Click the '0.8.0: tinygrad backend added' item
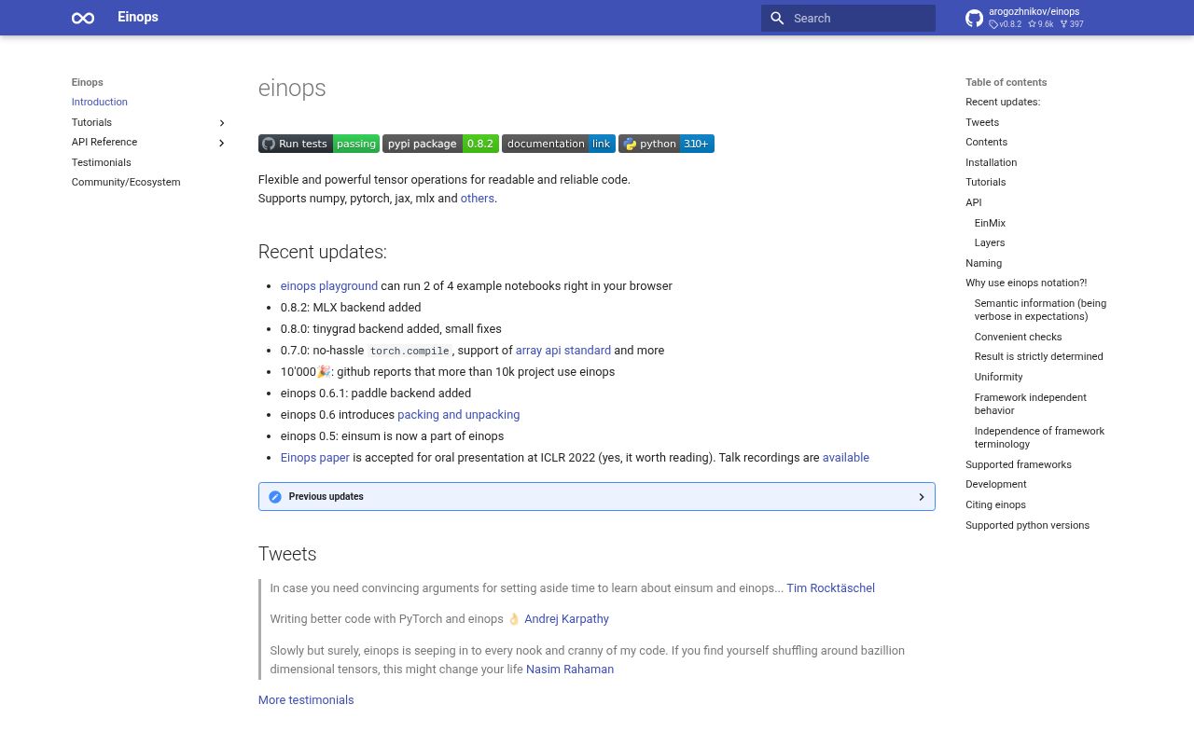1194x746 pixels. pos(391,329)
